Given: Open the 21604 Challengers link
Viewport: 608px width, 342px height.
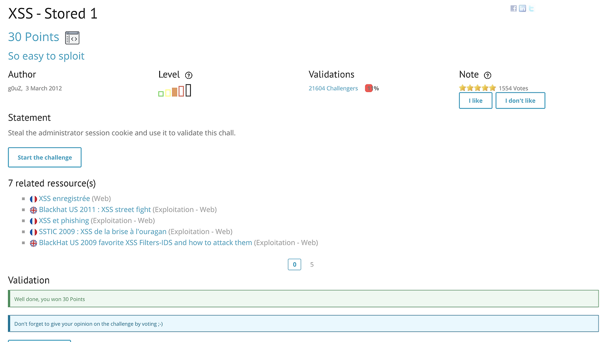Looking at the screenshot, I should [x=333, y=88].
